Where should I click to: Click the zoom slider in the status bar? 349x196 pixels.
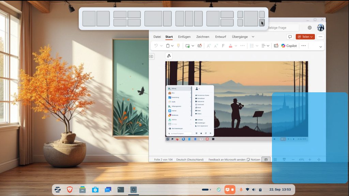tap(301, 160)
